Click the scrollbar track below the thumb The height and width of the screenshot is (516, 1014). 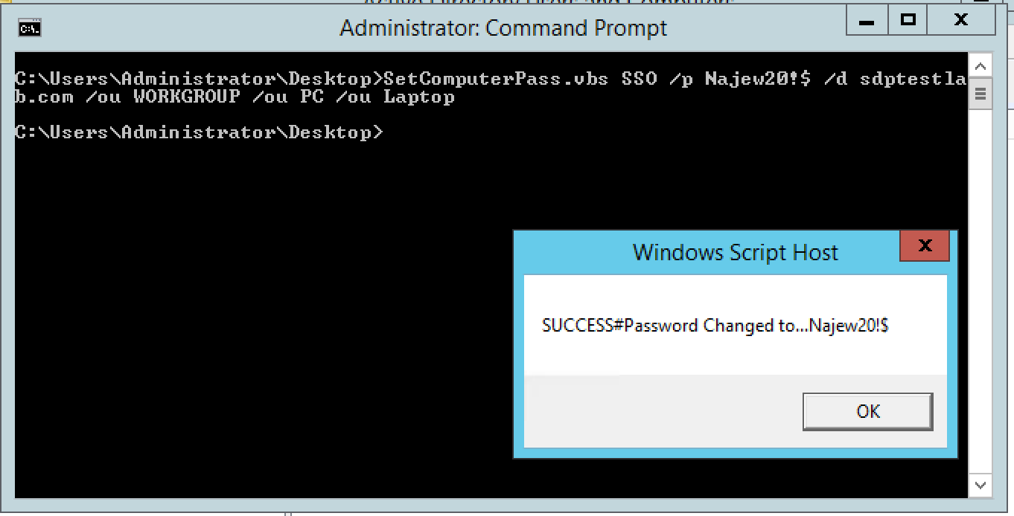tap(980, 291)
